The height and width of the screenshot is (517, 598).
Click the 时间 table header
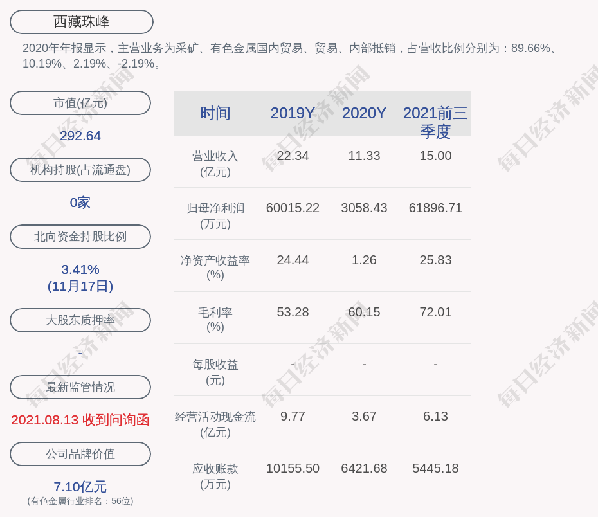tap(215, 113)
